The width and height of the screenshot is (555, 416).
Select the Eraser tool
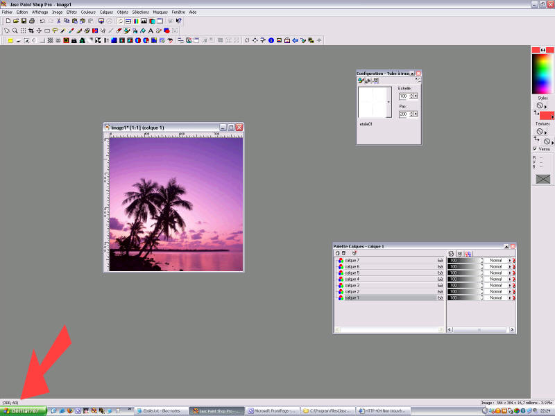[x=119, y=31]
